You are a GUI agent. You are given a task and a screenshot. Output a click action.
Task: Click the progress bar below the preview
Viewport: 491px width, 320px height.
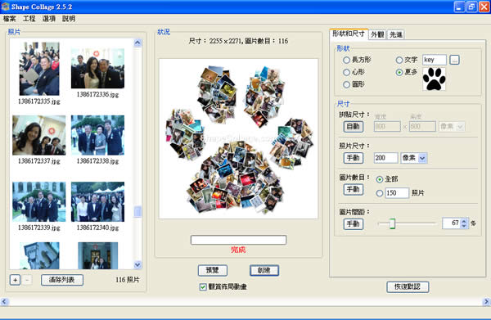coord(238,240)
